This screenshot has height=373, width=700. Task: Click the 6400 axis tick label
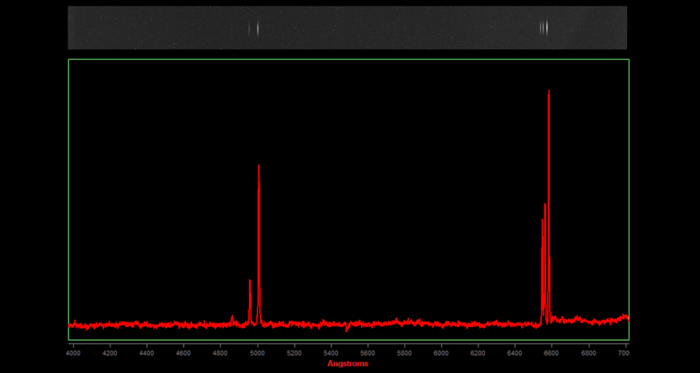tap(515, 352)
